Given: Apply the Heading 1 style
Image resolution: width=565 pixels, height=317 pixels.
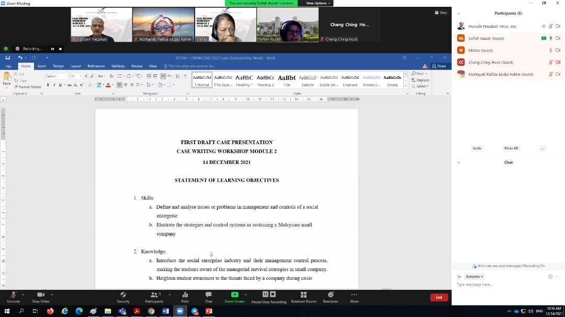Looking at the screenshot, I should [x=244, y=80].
